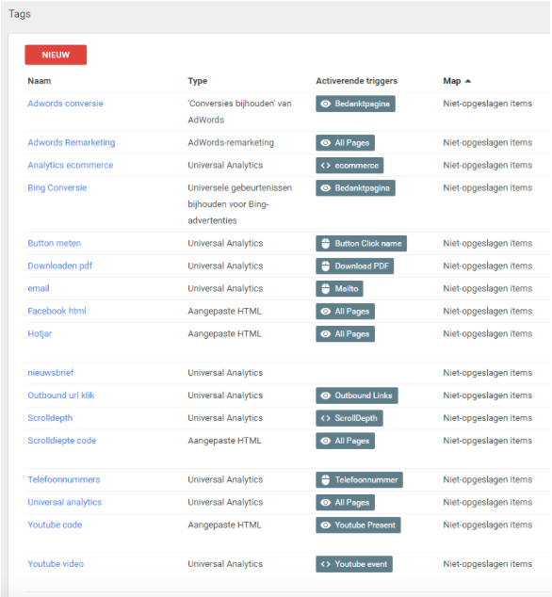Click the Mailto trigger mouse icon
The height and width of the screenshot is (597, 552).
[325, 288]
